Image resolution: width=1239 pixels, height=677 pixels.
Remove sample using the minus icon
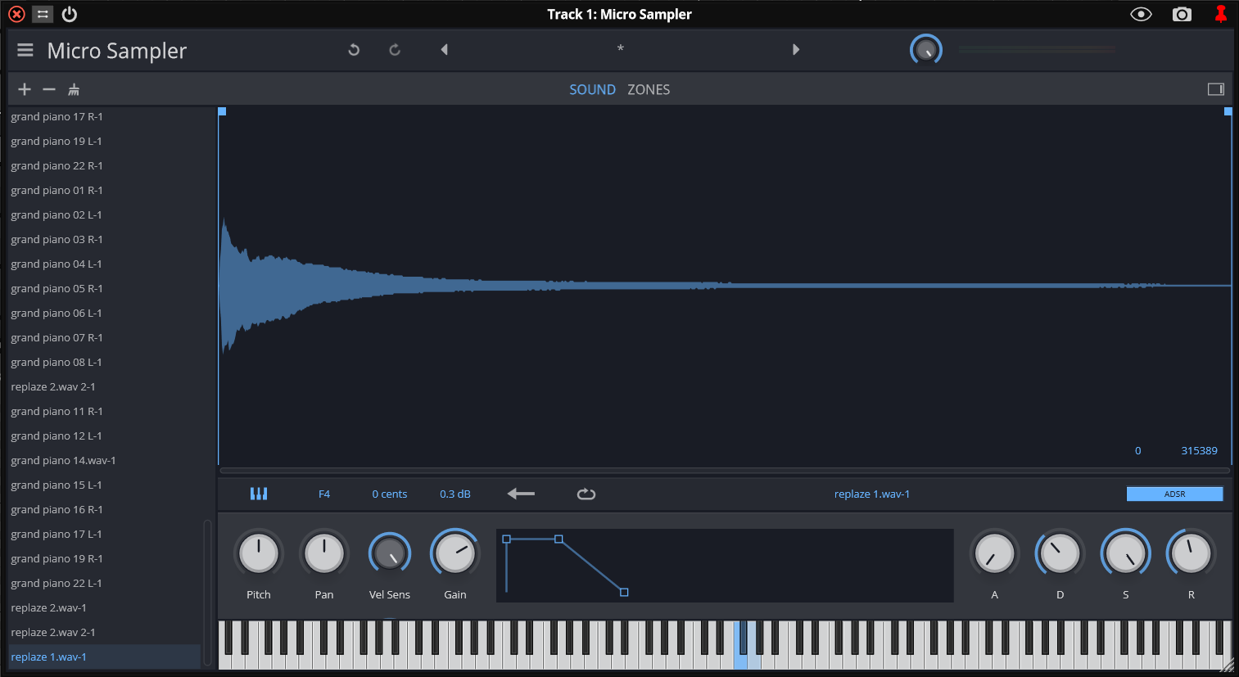pyautogui.click(x=49, y=89)
